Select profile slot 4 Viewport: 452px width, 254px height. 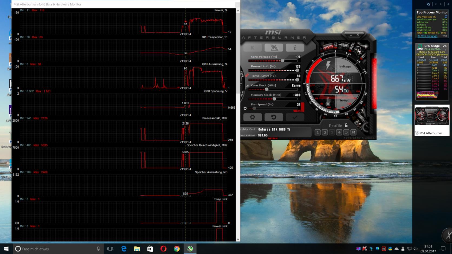339,132
